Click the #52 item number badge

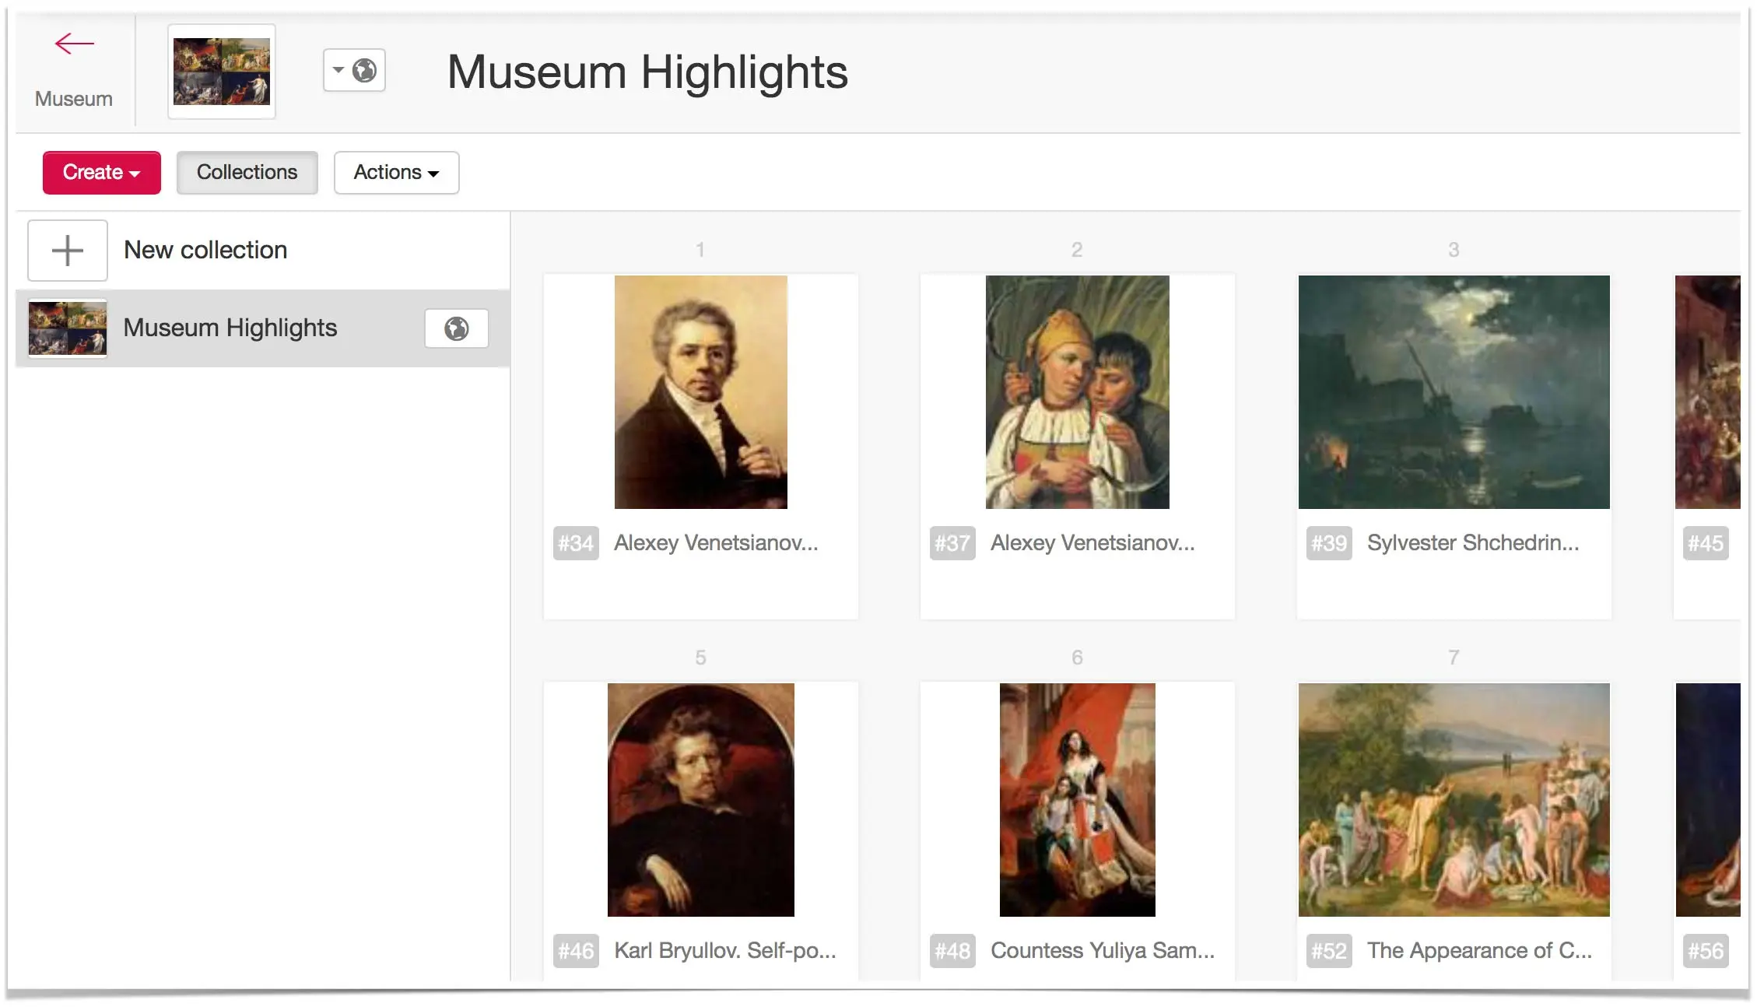(1329, 951)
